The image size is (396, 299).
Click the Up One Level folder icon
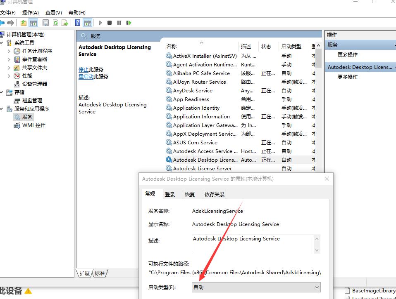pos(24,23)
